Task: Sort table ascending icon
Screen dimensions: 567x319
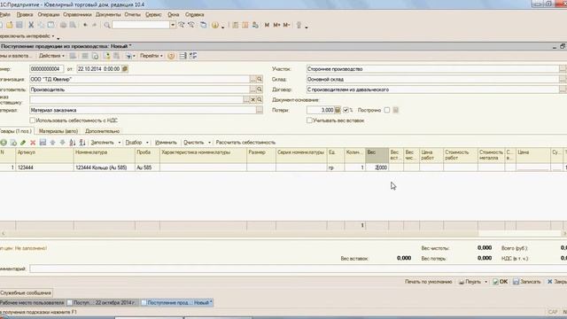Action: pyautogui.click(x=73, y=143)
